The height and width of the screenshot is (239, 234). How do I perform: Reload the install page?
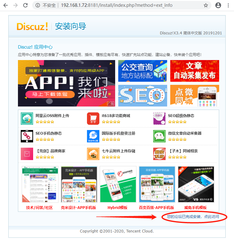[x=25, y=5]
